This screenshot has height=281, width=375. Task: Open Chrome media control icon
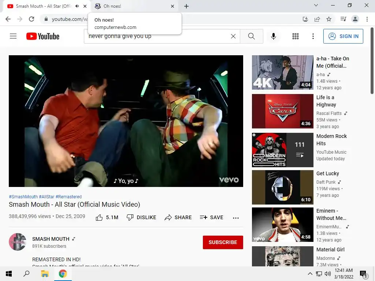click(x=343, y=19)
